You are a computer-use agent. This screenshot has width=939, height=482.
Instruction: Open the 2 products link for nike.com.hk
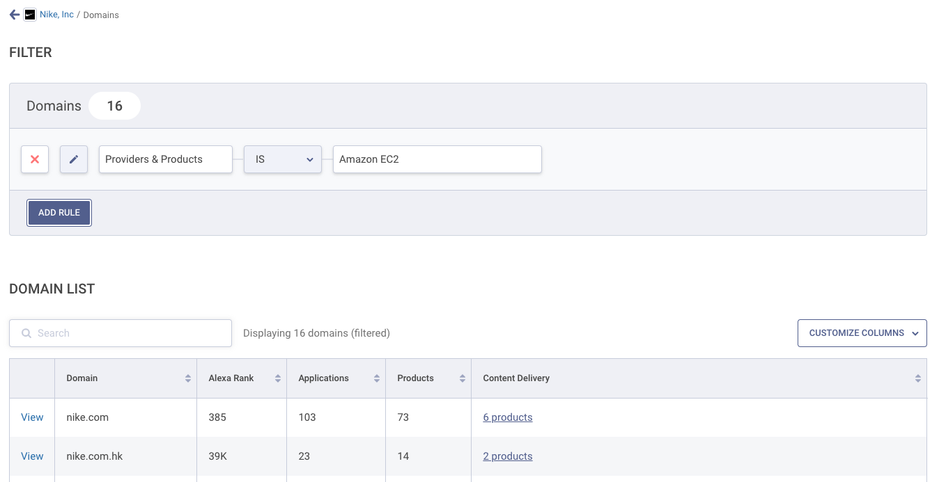(507, 456)
